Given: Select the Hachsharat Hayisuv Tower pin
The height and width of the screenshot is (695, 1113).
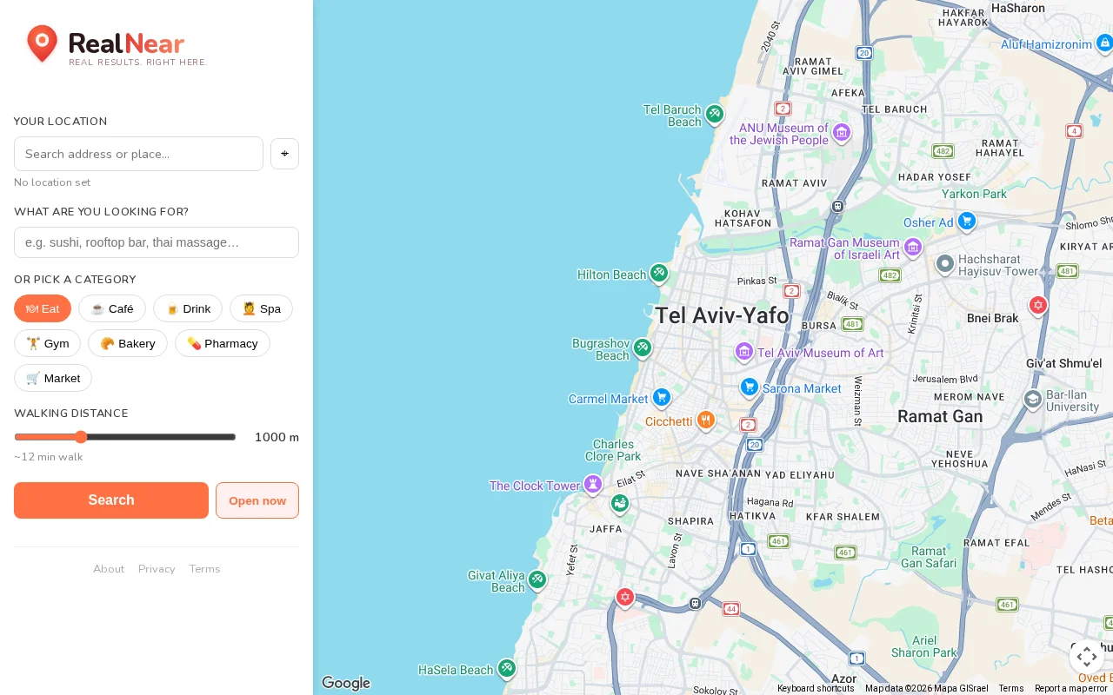Looking at the screenshot, I should click(x=945, y=263).
